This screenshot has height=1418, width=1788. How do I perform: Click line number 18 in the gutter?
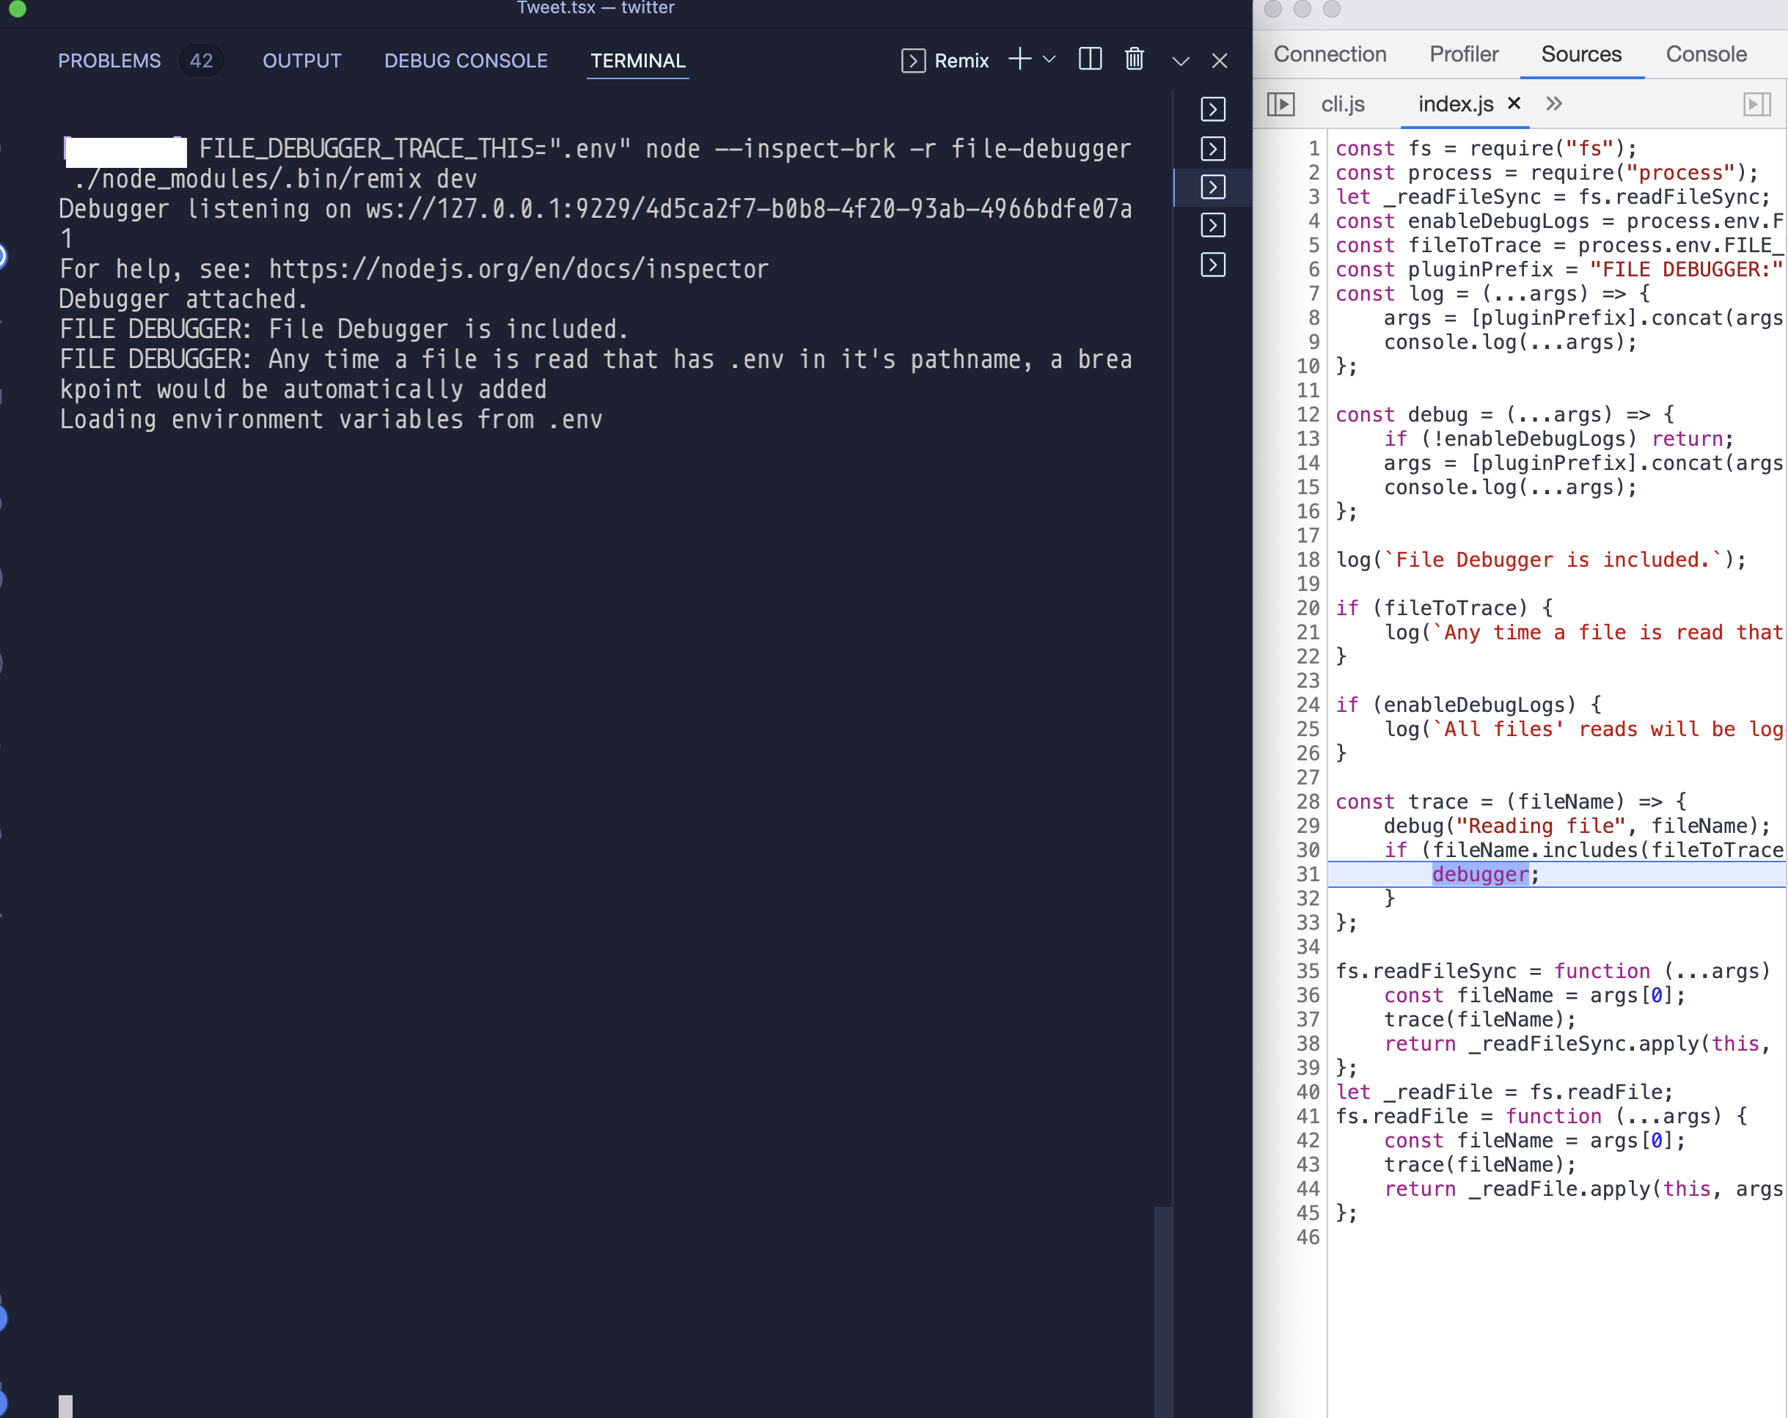click(1308, 559)
